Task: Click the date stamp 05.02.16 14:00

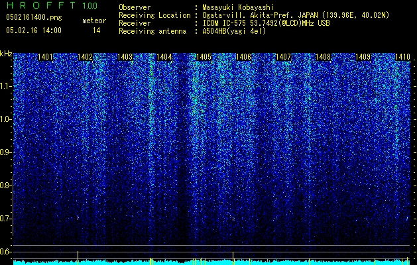Action: [34, 30]
